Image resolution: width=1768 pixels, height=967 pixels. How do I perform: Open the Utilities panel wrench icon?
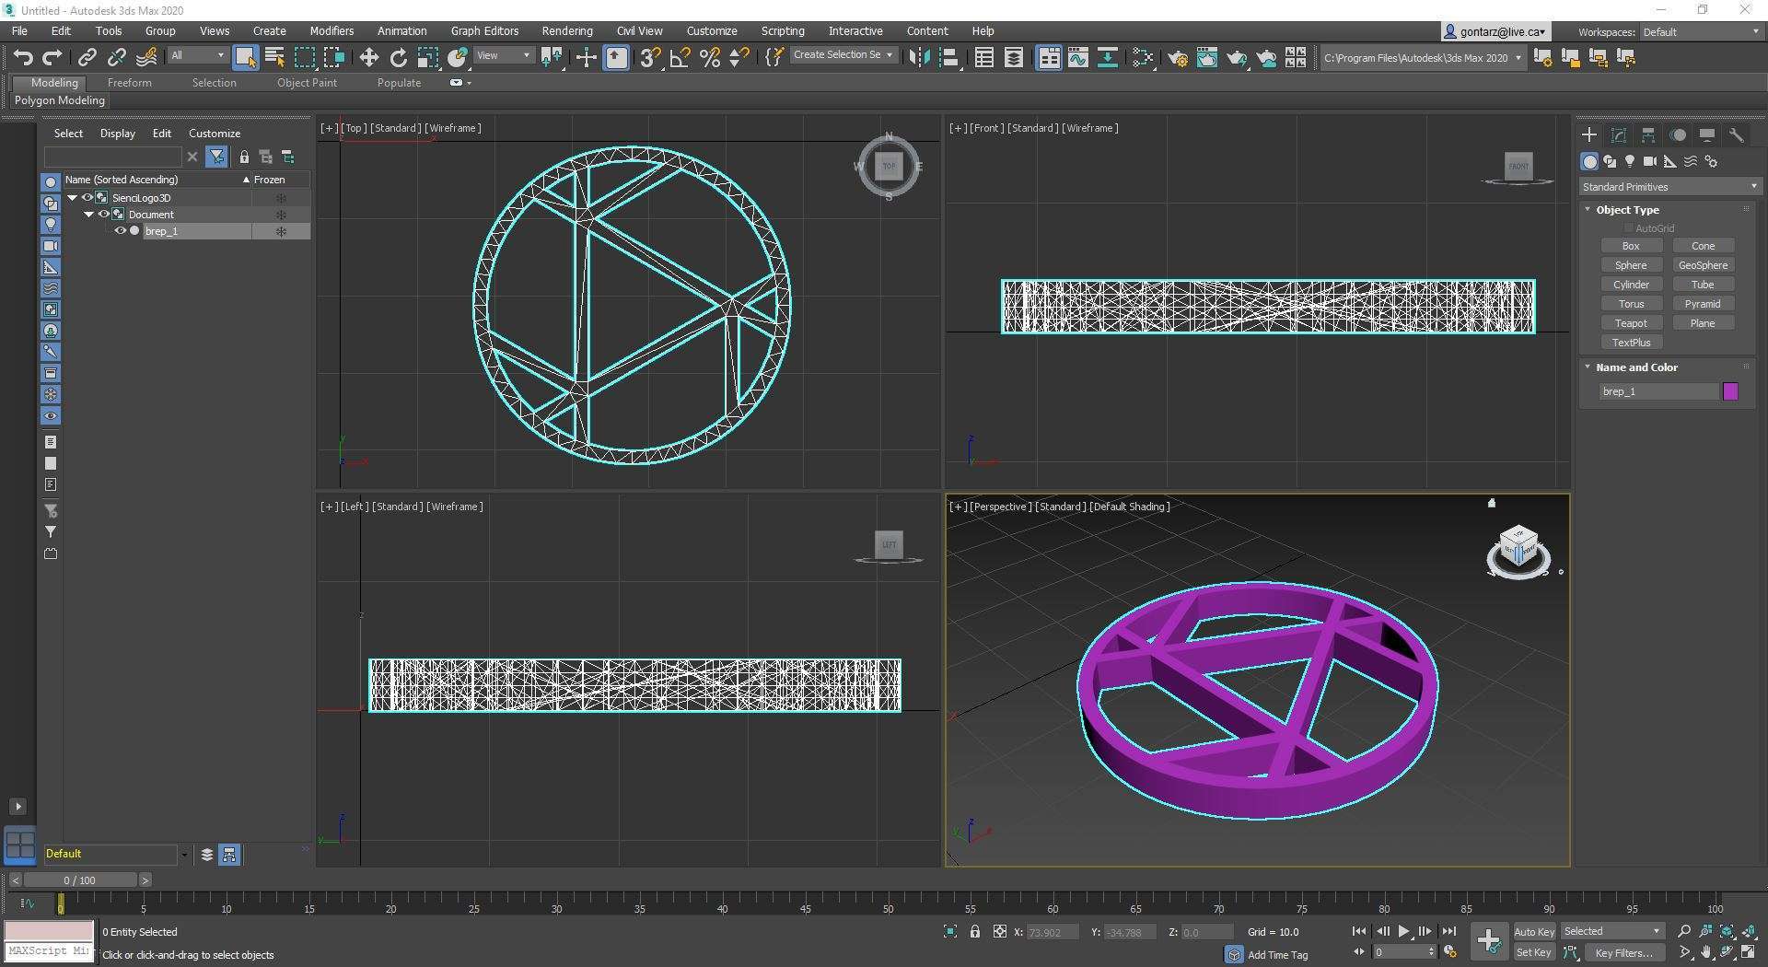[1736, 135]
